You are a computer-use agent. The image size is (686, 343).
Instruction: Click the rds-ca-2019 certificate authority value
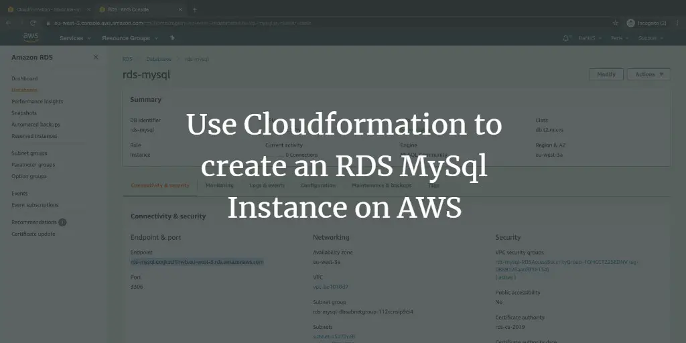[x=510, y=327]
